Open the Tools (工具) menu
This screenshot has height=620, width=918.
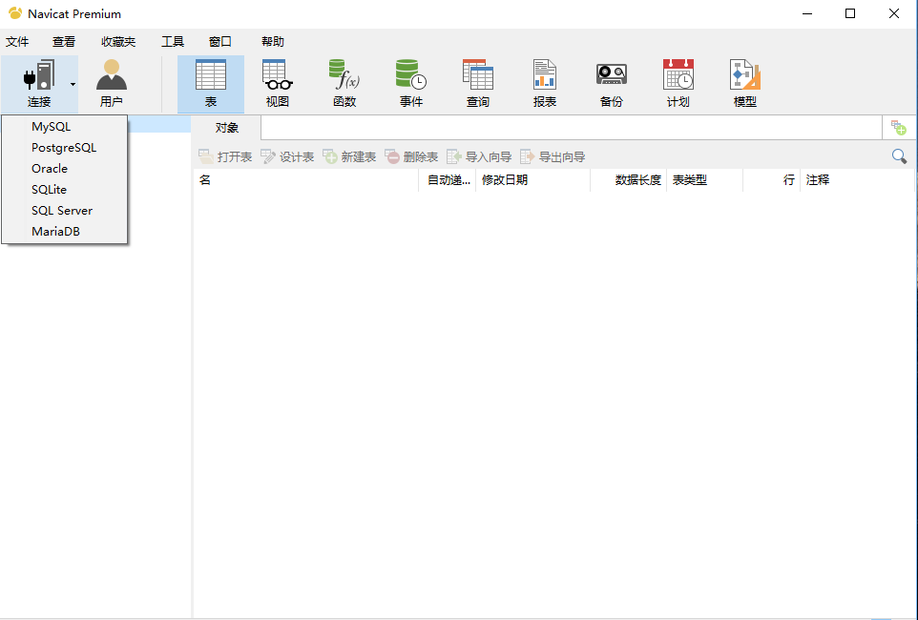173,42
